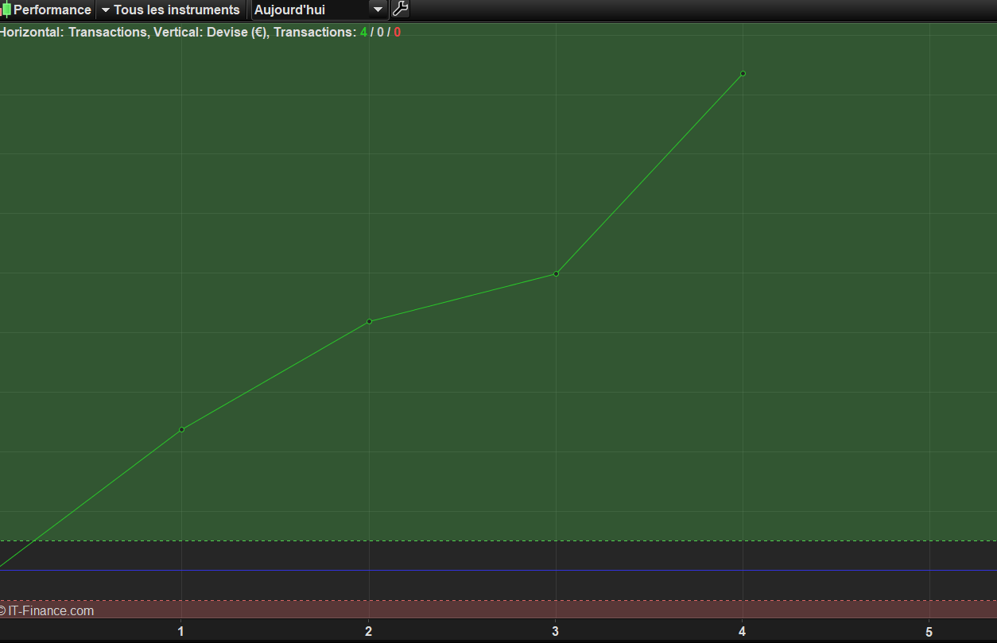The height and width of the screenshot is (643, 997).
Task: Click the green candlestick Performance icon
Action: 6,10
